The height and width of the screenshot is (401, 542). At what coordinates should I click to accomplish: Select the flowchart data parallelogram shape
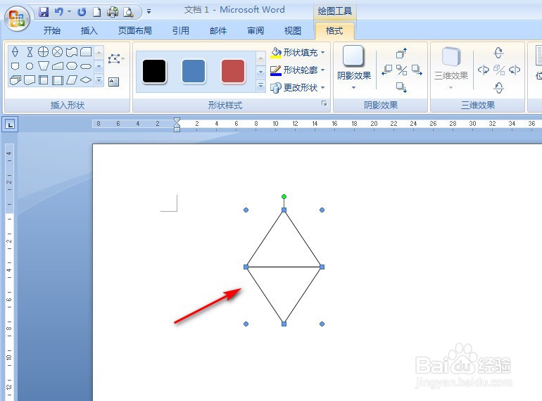pyautogui.click(x=72, y=80)
